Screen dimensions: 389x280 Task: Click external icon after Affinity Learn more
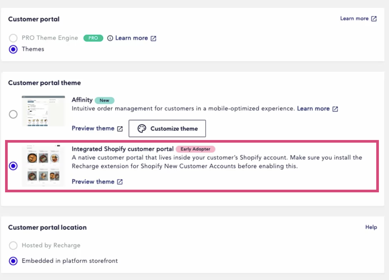(335, 109)
